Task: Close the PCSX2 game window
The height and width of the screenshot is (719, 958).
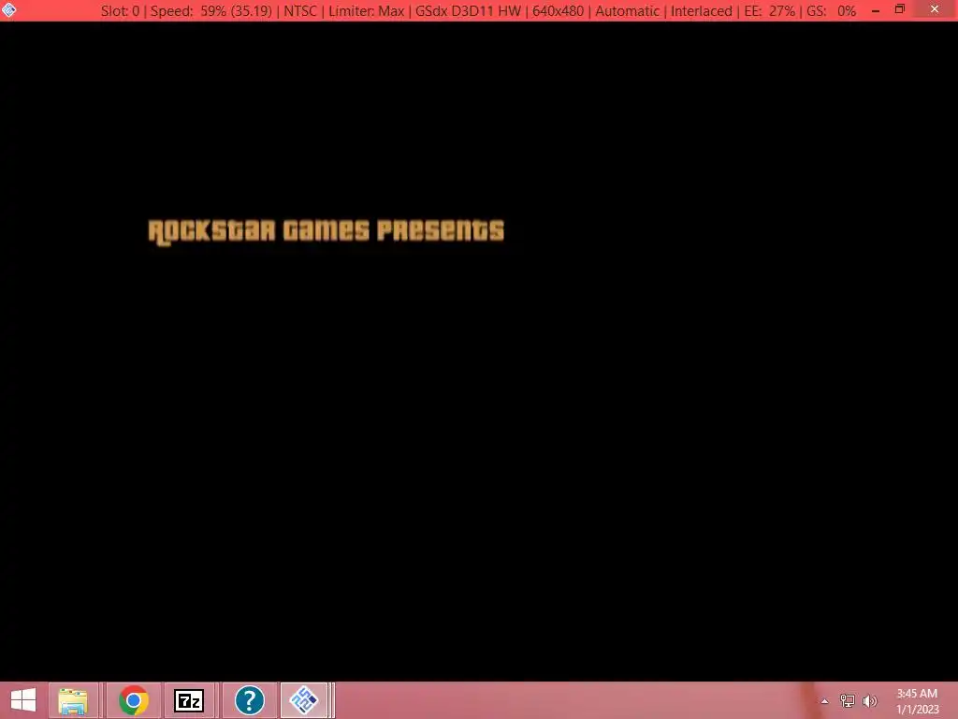Action: [x=935, y=9]
